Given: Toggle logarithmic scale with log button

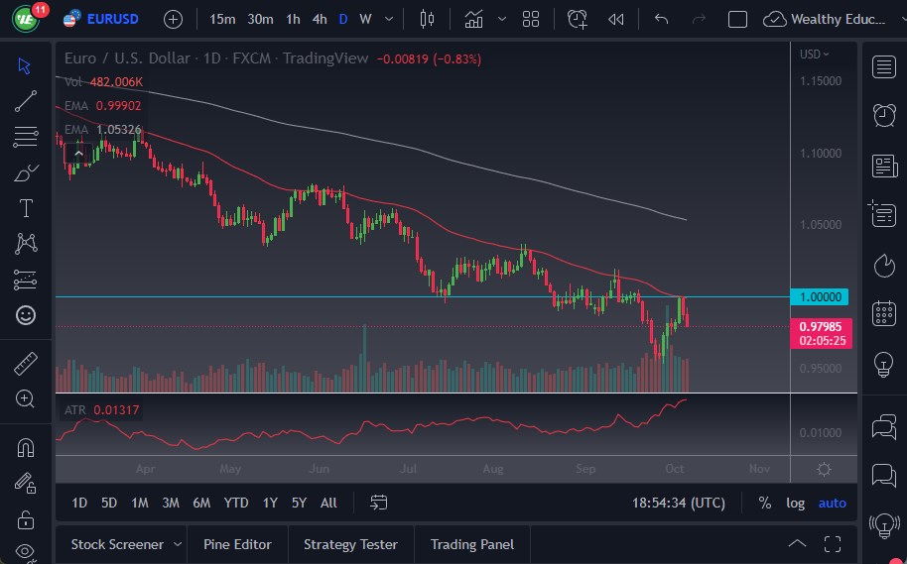Looking at the screenshot, I should tap(796, 503).
